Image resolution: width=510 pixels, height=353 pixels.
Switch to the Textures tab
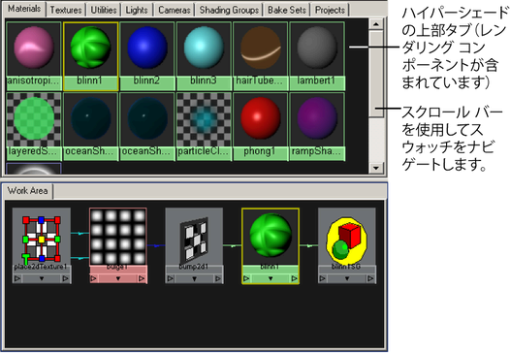coord(66,10)
